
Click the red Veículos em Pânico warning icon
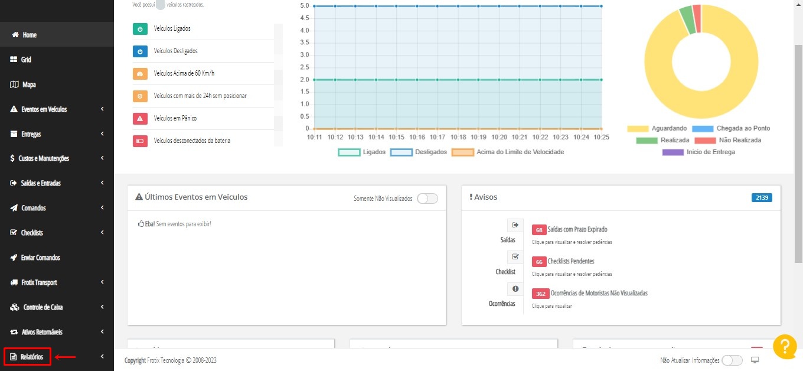140,119
